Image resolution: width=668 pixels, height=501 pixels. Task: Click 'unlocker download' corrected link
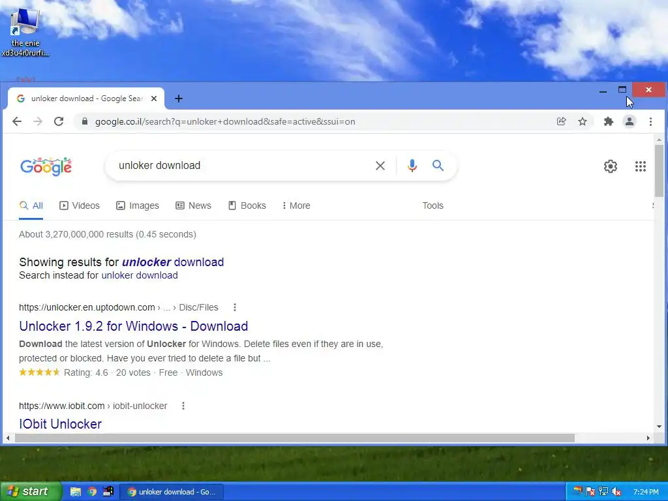(x=173, y=262)
